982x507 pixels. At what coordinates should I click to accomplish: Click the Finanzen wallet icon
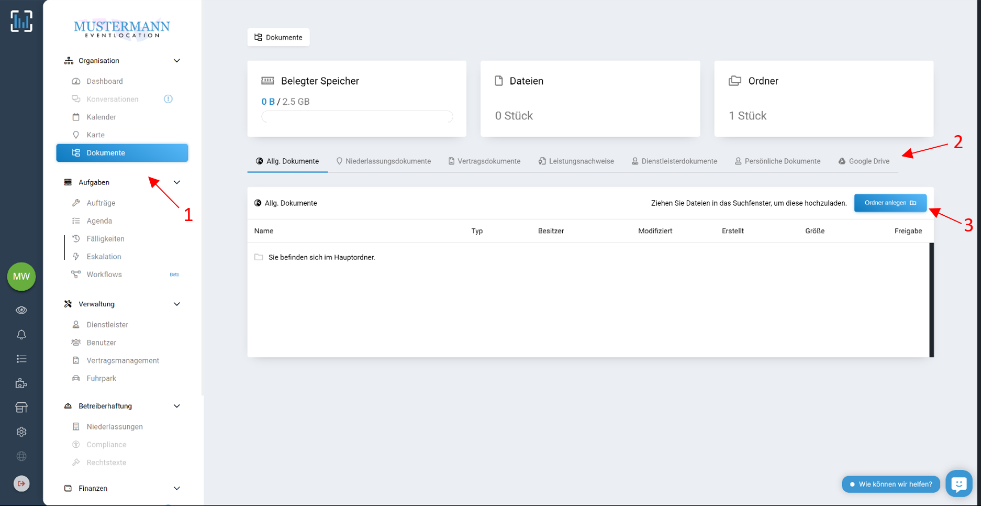click(x=68, y=488)
